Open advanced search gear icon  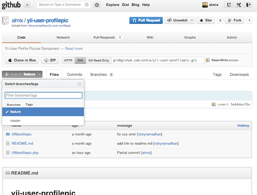[97, 5]
